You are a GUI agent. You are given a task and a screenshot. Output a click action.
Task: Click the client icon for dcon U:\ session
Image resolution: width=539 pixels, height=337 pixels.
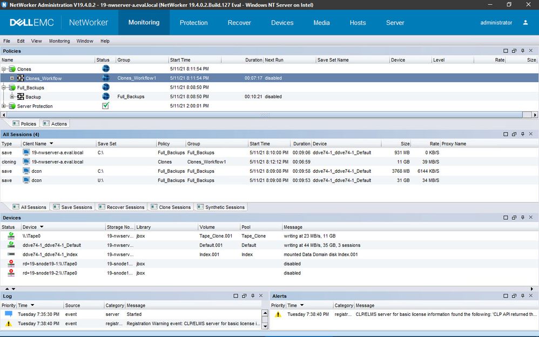pos(26,180)
